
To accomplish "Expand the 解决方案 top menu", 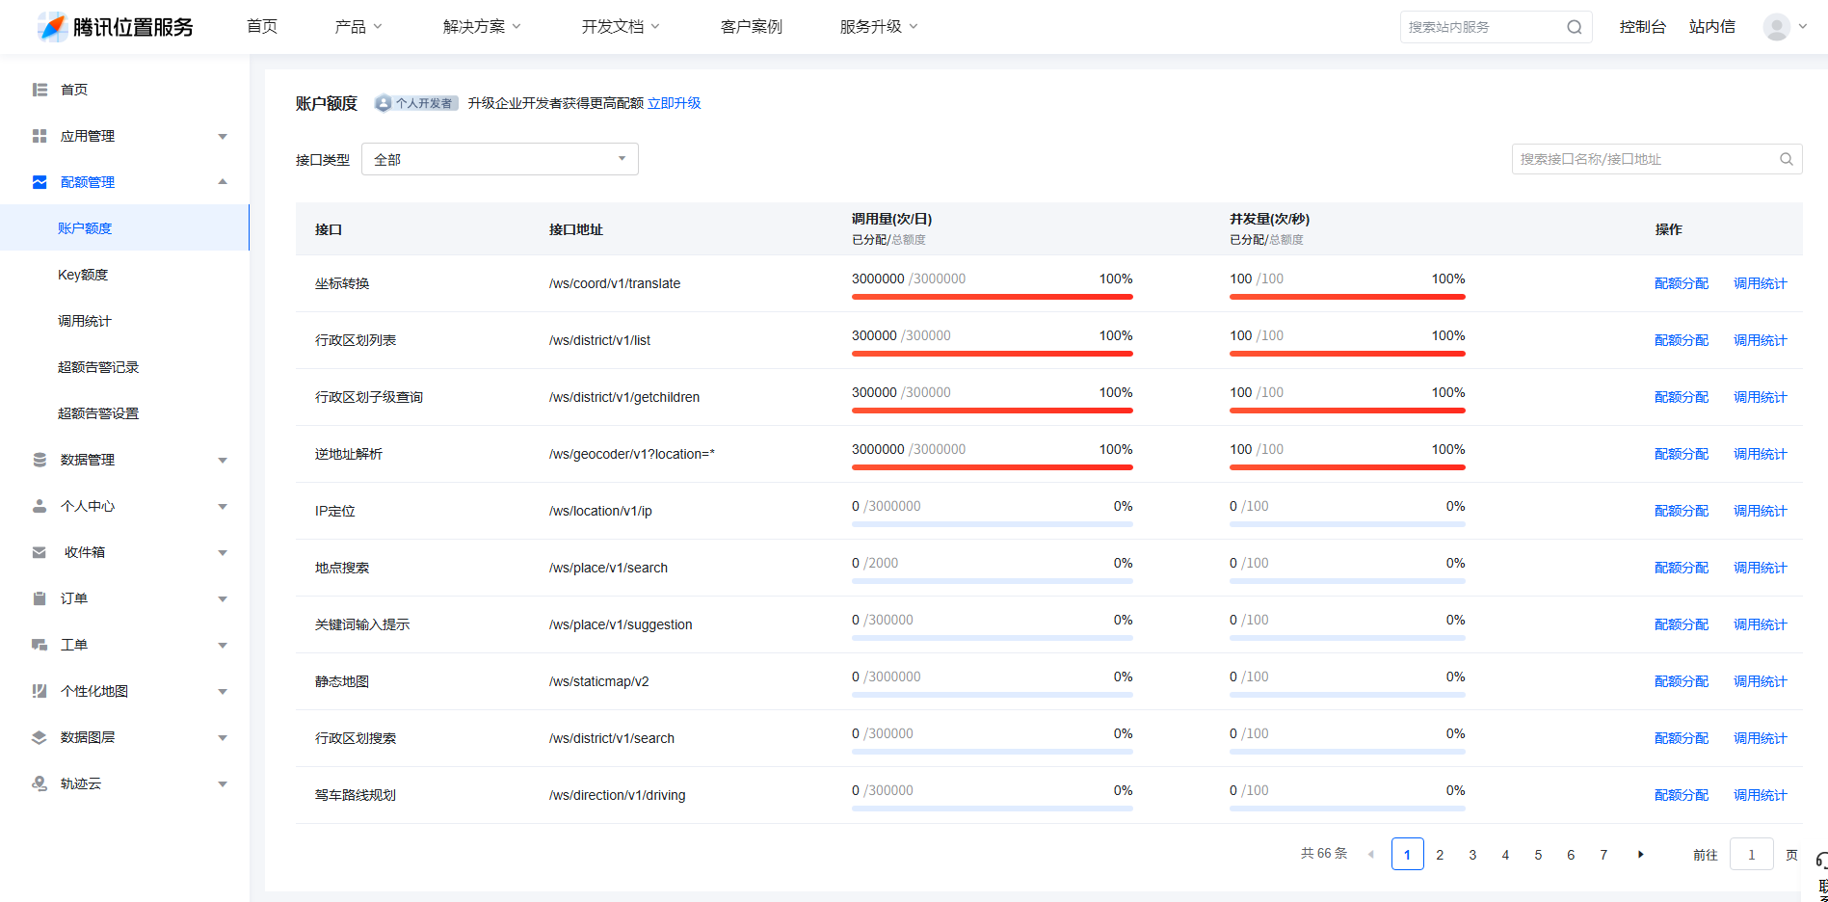I will pyautogui.click(x=482, y=27).
